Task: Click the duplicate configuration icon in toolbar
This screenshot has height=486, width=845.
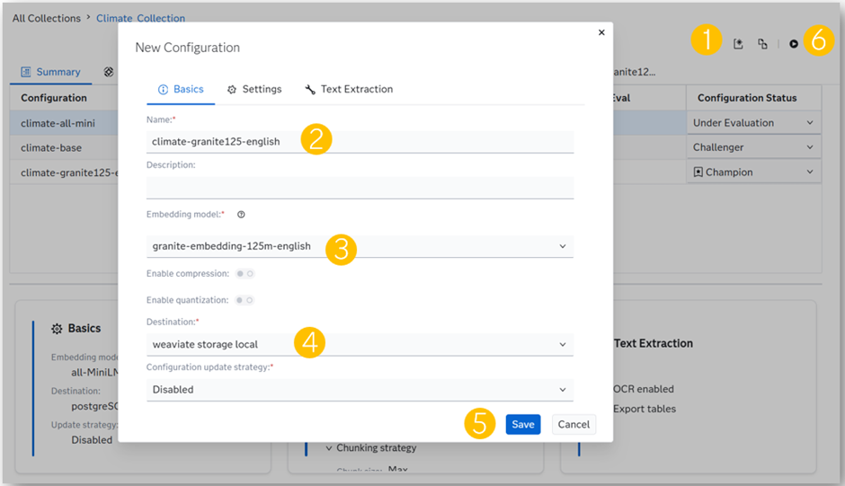Action: [x=762, y=44]
